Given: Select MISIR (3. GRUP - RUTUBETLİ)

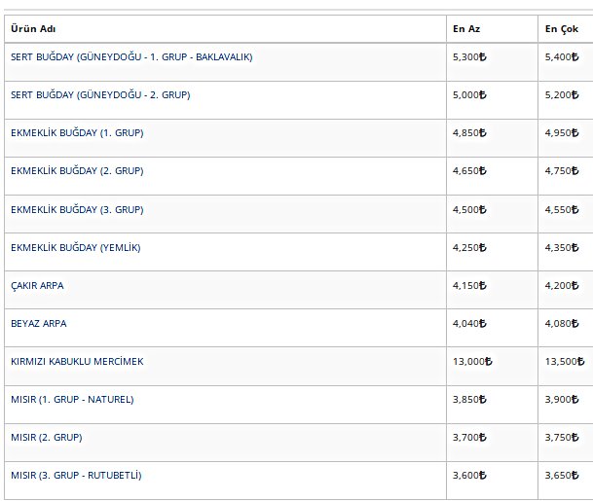Looking at the screenshot, I should pyautogui.click(x=76, y=475).
